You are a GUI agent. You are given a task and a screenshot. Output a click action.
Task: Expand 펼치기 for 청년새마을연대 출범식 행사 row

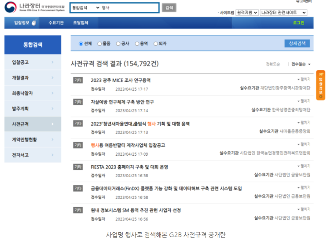304,122
